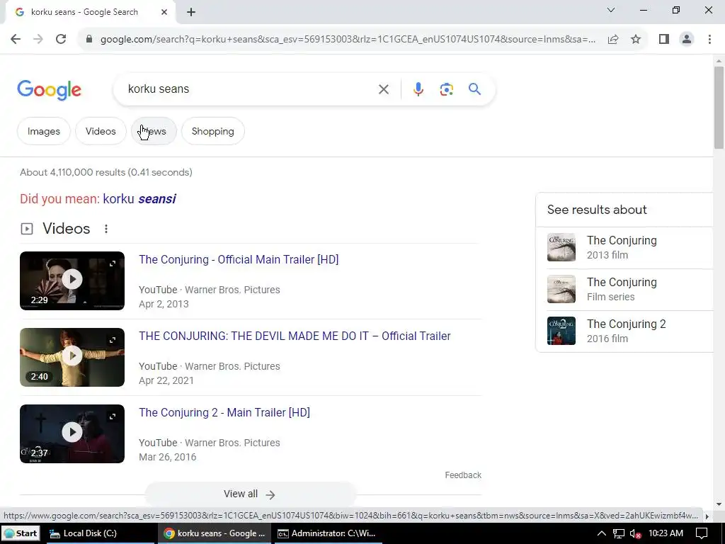Switch to the Images filter
This screenshot has height=544, width=725.
(x=43, y=131)
